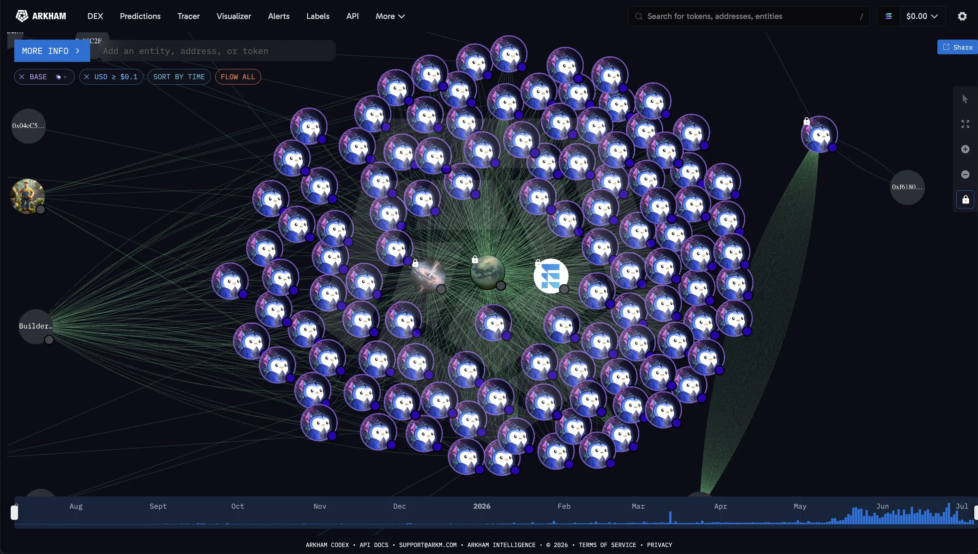Click the Solana network icon
Viewport: 978px width, 554px height.
pos(889,16)
